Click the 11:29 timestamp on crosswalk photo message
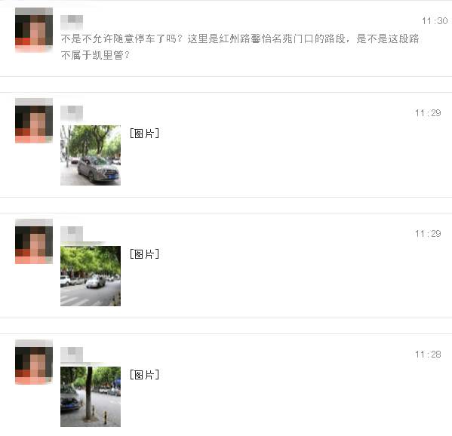Image resolution: width=452 pixels, height=436 pixels. point(428,234)
